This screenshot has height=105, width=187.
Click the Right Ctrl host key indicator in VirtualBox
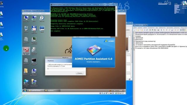pyautogui.click(x=121, y=93)
